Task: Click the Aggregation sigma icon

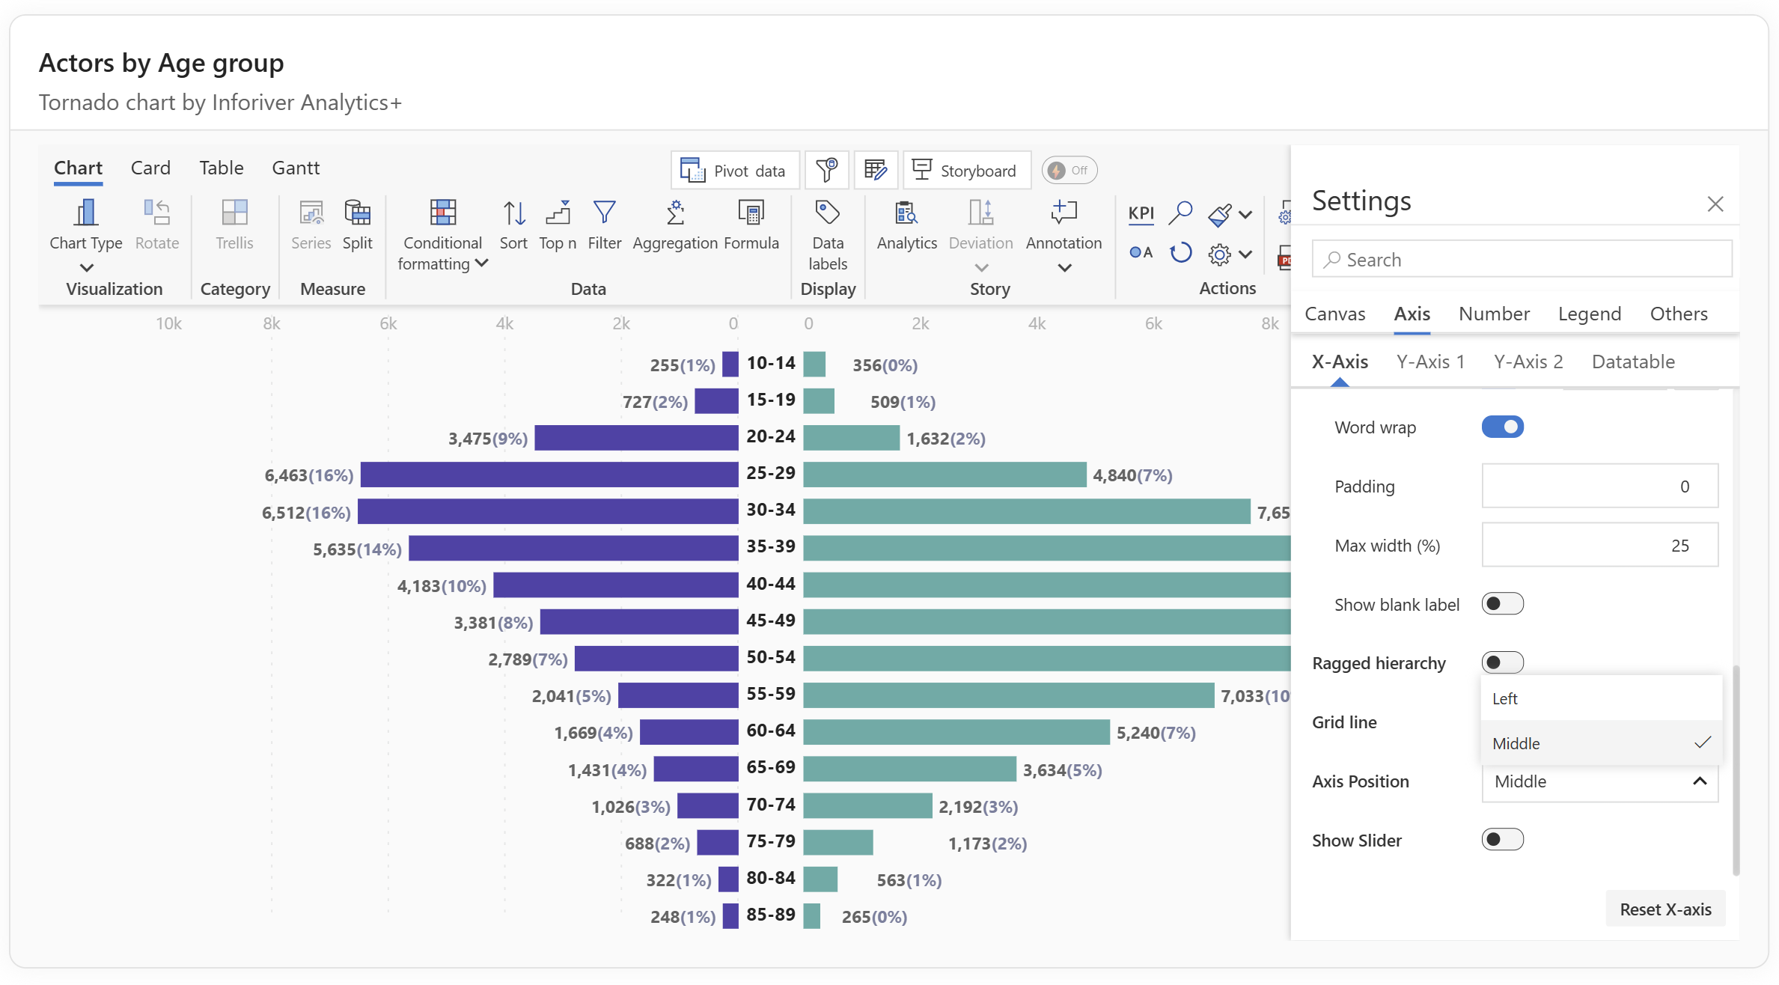Action: [x=675, y=214]
